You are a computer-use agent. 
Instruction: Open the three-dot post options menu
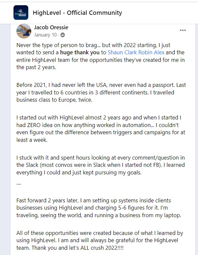click(x=183, y=30)
